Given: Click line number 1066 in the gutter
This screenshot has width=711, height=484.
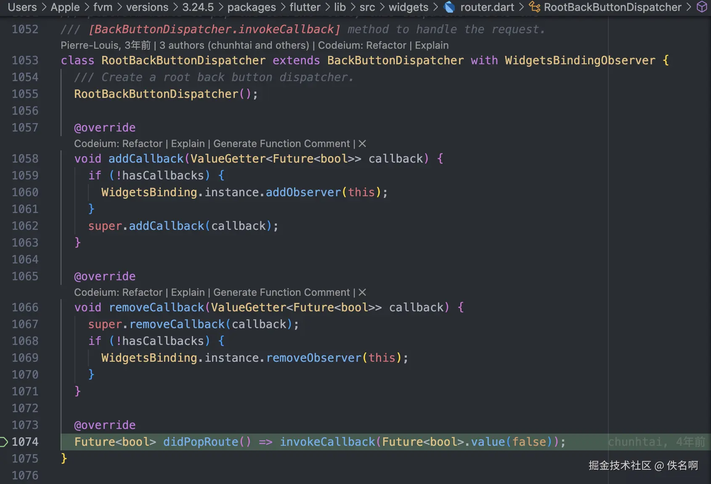Looking at the screenshot, I should (x=25, y=308).
